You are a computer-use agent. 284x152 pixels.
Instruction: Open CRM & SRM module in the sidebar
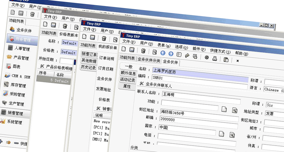tap(21, 76)
